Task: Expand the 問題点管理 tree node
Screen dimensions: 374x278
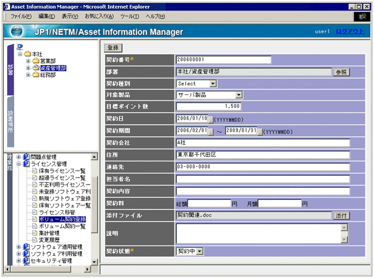Action: 19,156
